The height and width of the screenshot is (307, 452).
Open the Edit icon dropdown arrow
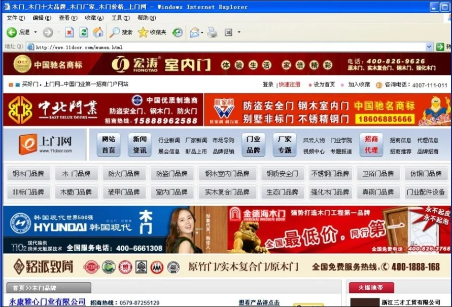coord(239,32)
